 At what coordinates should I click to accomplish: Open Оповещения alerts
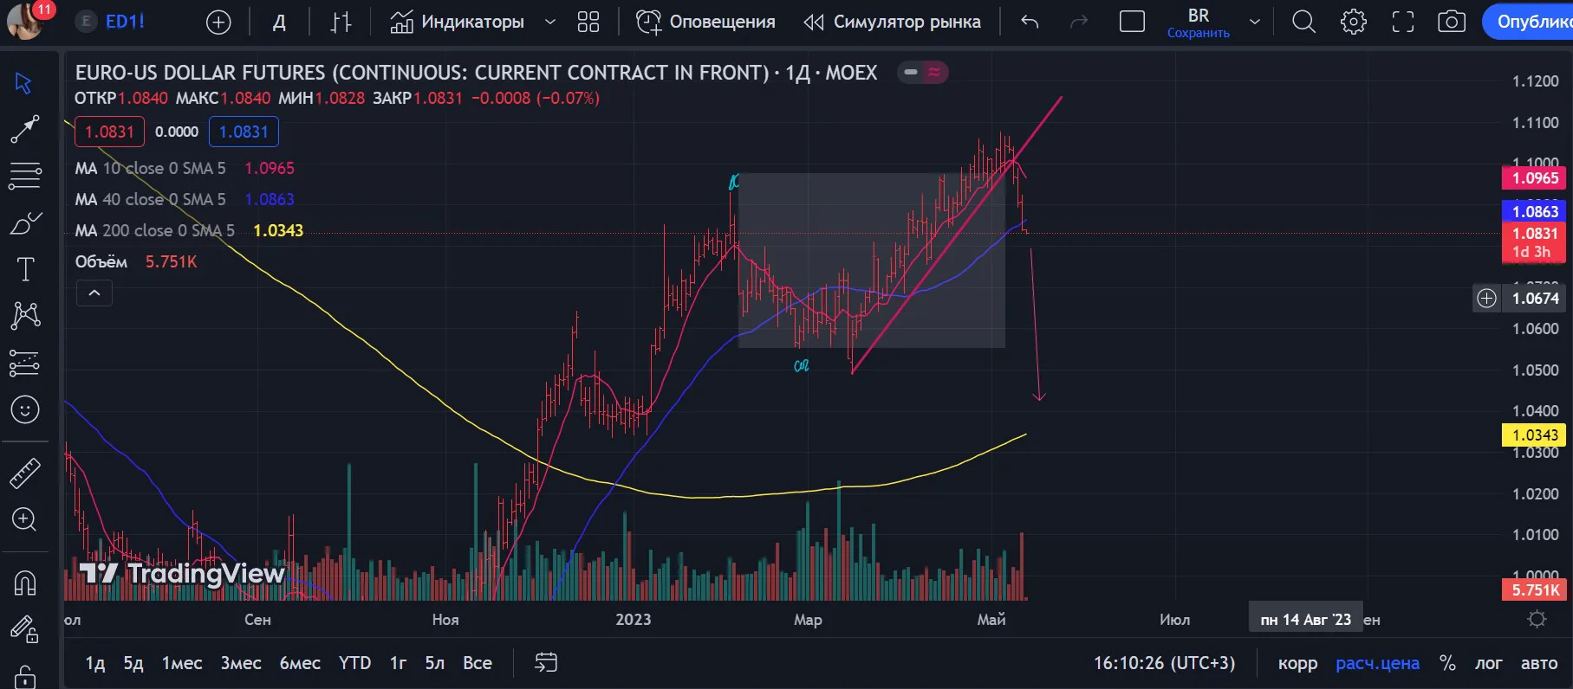tap(705, 22)
